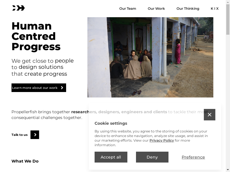The image size is (230, 172).
Task: Click the What We Do heading
Action: click(x=25, y=161)
